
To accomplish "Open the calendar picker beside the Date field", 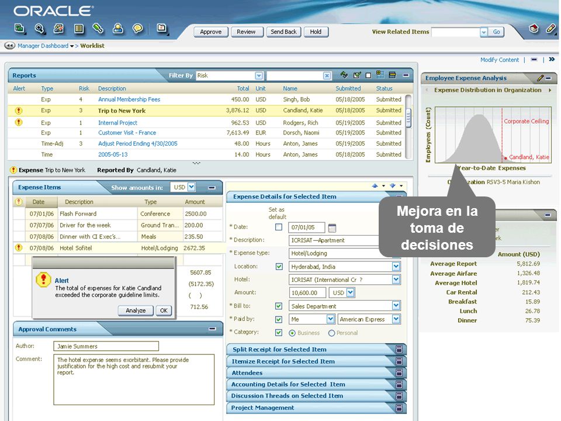I will (332, 227).
